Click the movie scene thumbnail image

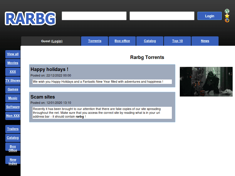point(206,82)
